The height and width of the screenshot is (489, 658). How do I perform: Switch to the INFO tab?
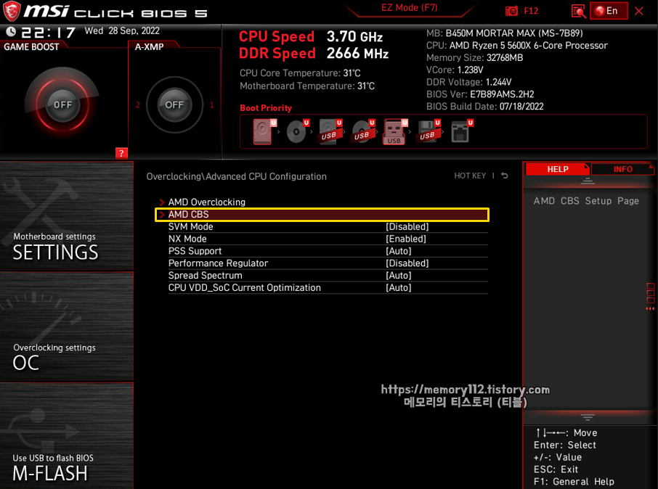[x=622, y=169]
